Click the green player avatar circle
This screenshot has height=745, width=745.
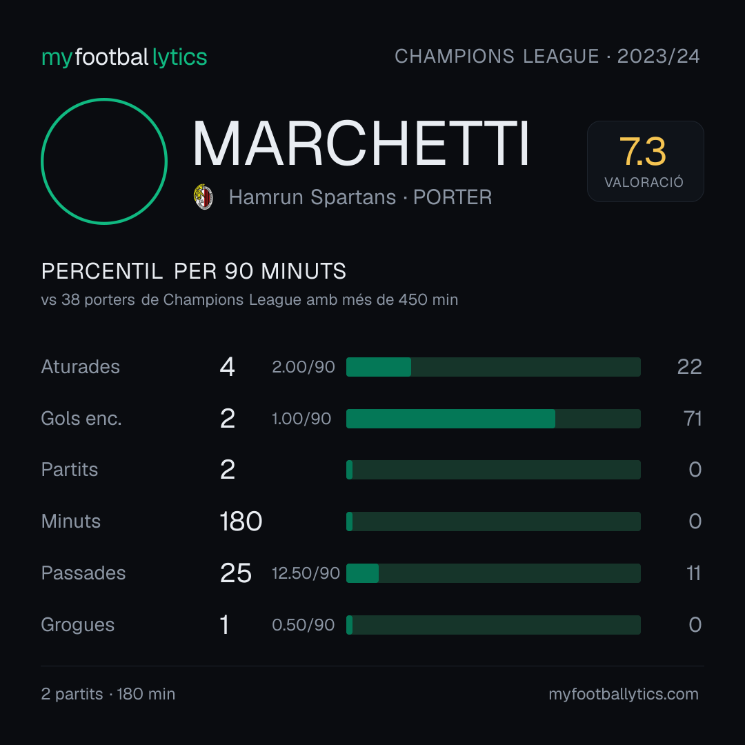(104, 161)
